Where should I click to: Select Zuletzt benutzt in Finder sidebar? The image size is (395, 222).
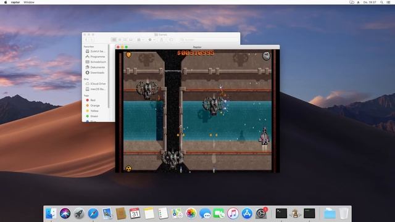pyautogui.click(x=96, y=51)
